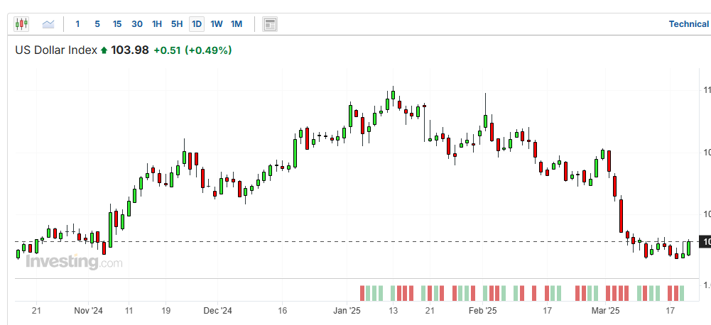The height and width of the screenshot is (325, 711).
Task: Set the 5 minute timeframe
Action: (x=97, y=24)
